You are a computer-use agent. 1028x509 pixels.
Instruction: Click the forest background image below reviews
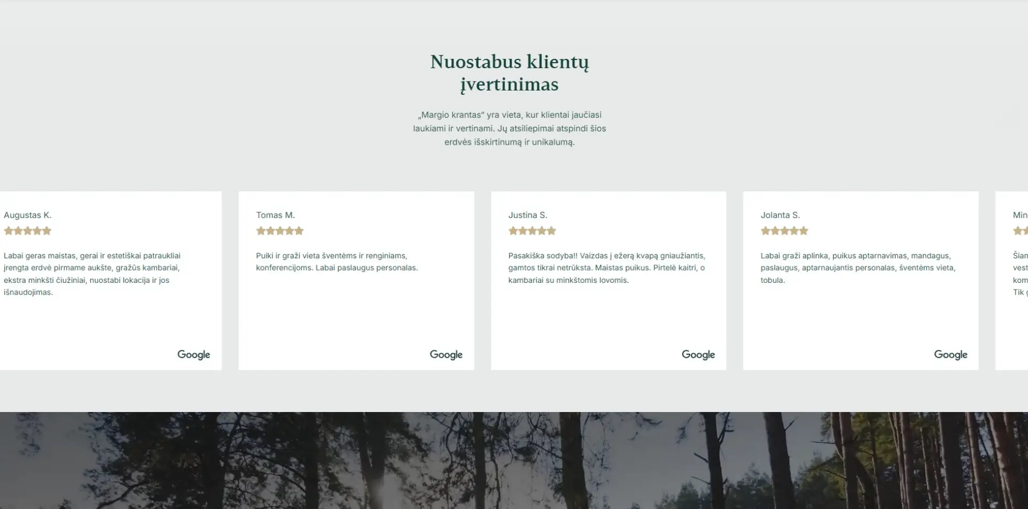(514, 461)
